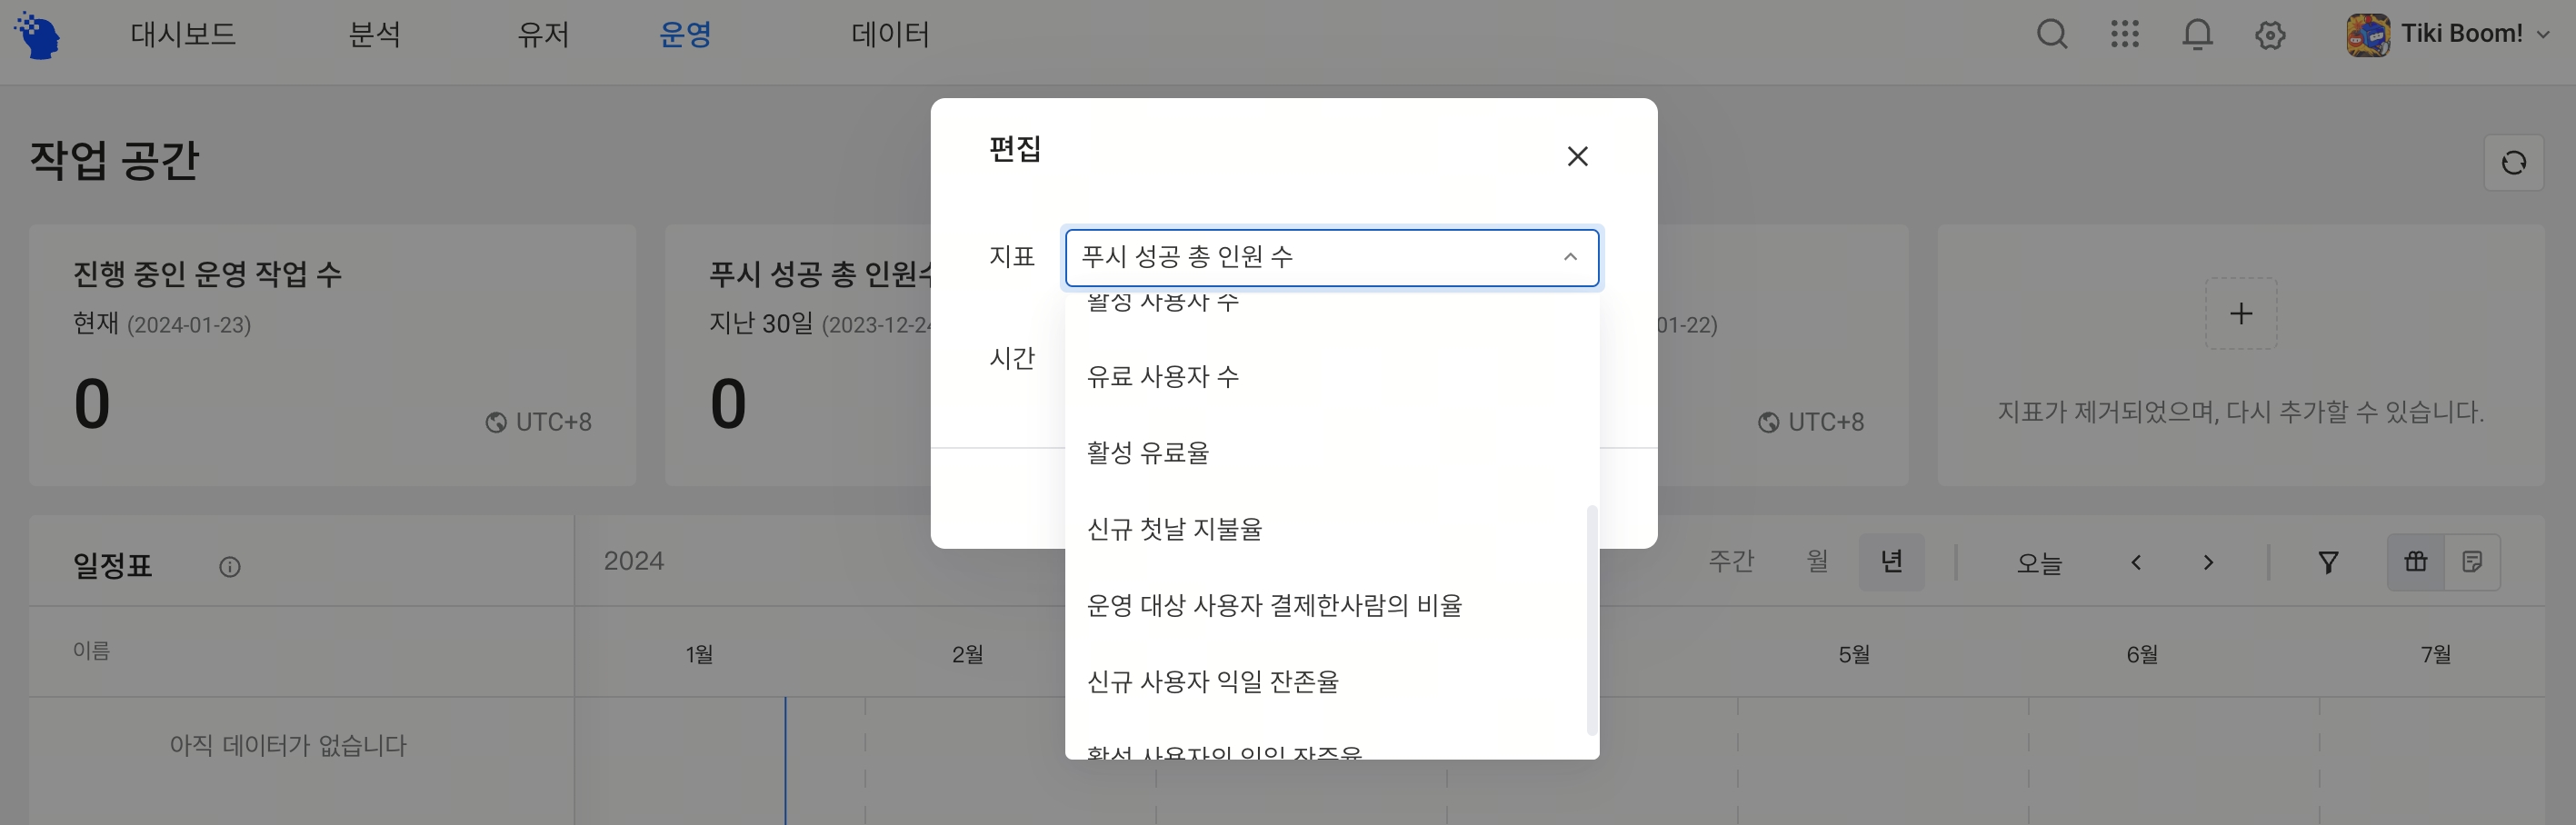Select 신규 사용자 익일 잔존율 option
This screenshot has height=825, width=2576.
tap(1332, 681)
